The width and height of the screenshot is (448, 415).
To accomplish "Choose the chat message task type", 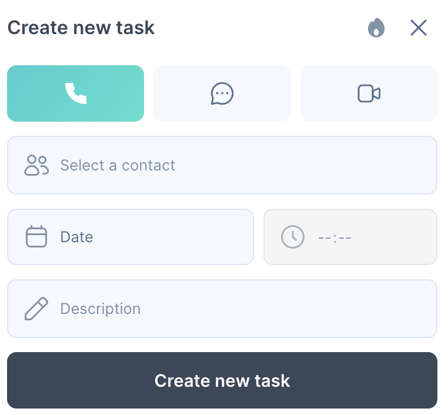I will 222,93.
